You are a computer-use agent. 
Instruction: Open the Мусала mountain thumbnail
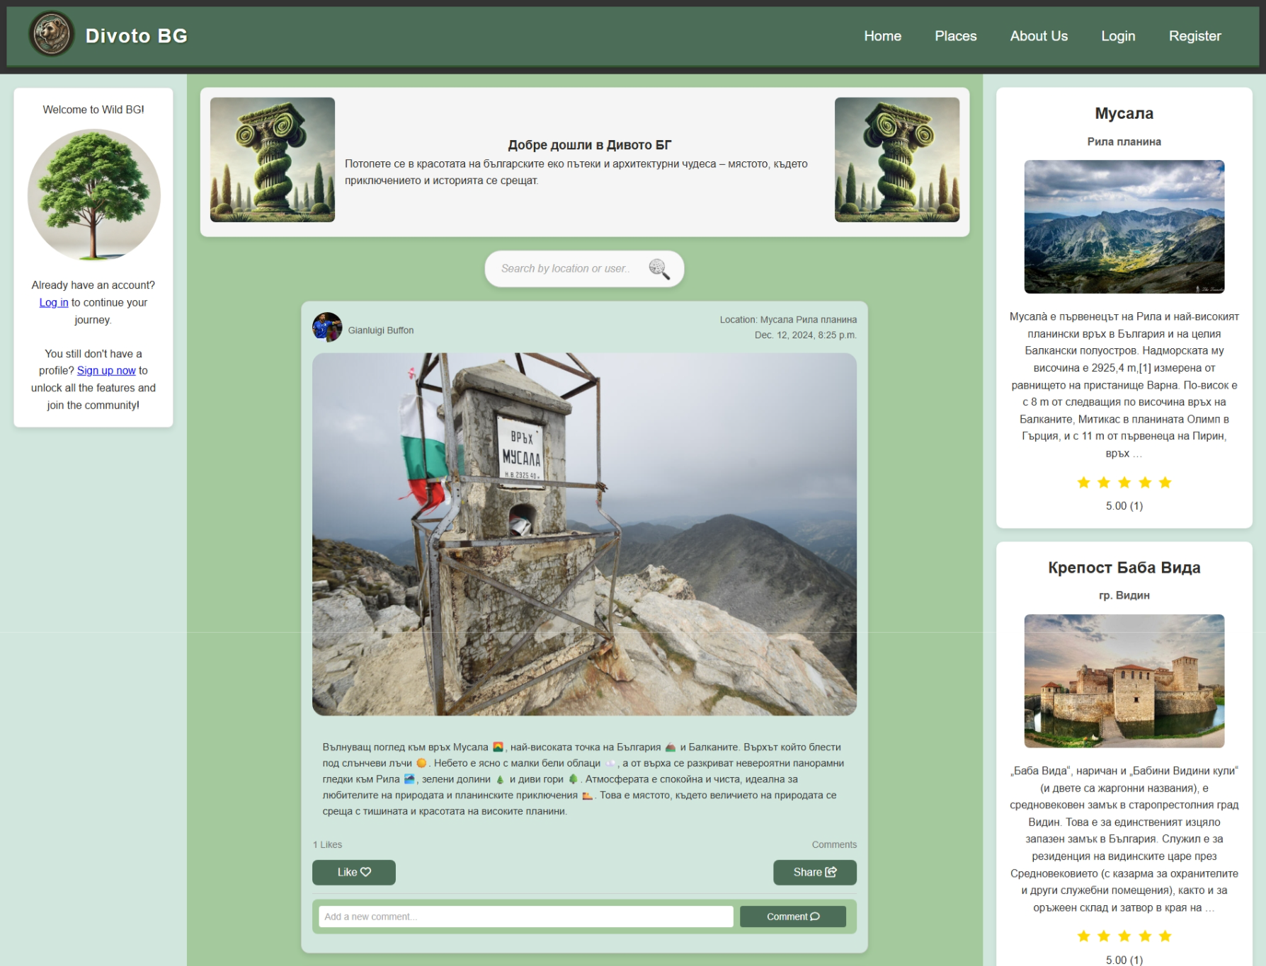click(1124, 226)
